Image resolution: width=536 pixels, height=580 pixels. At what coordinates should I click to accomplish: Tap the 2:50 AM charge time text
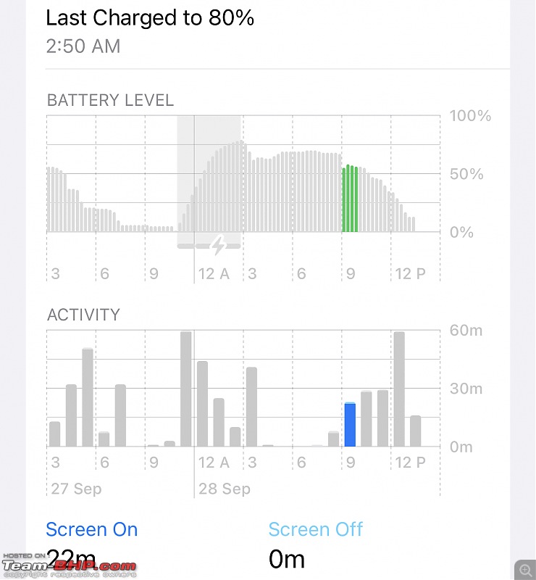(83, 46)
